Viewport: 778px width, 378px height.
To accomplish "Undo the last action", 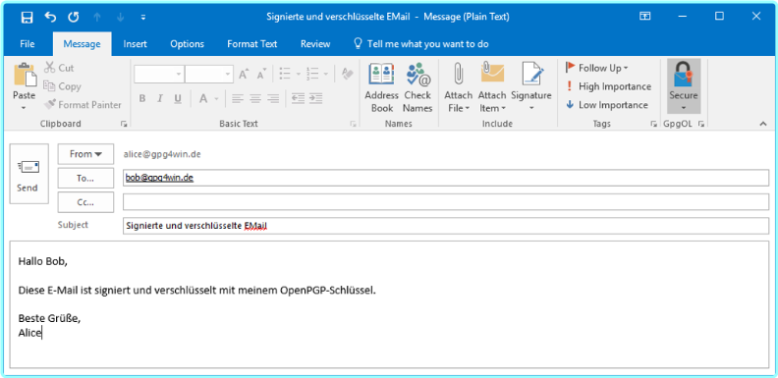I will point(50,17).
